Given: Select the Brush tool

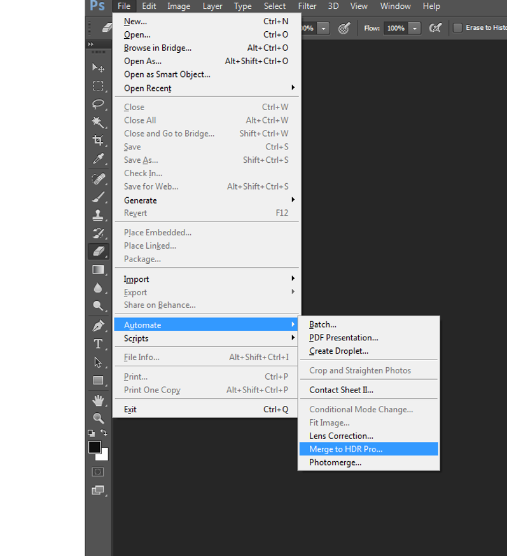Looking at the screenshot, I should [98, 197].
